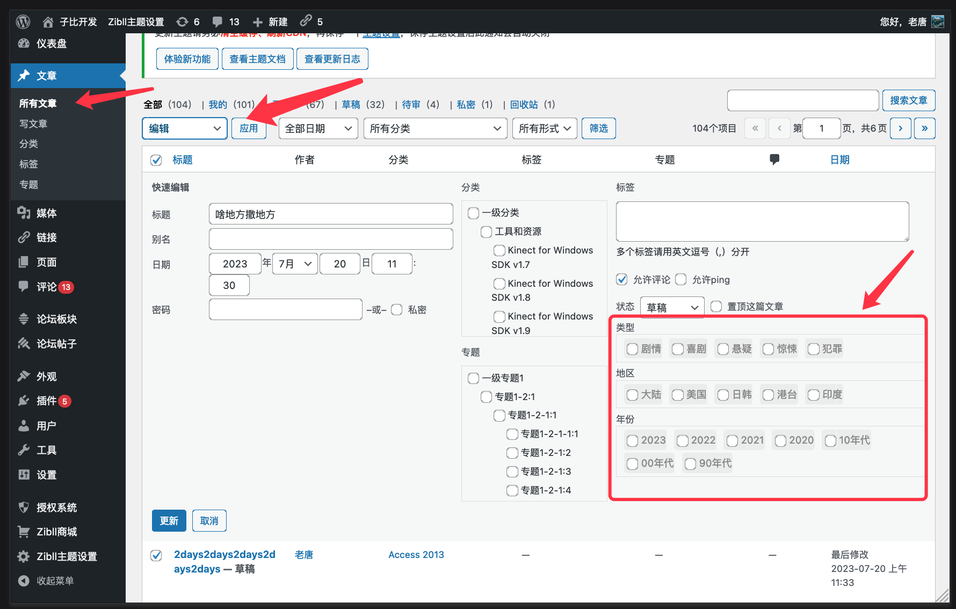This screenshot has width=956, height=609.
Task: Click inside the search posts field
Action: click(x=802, y=100)
